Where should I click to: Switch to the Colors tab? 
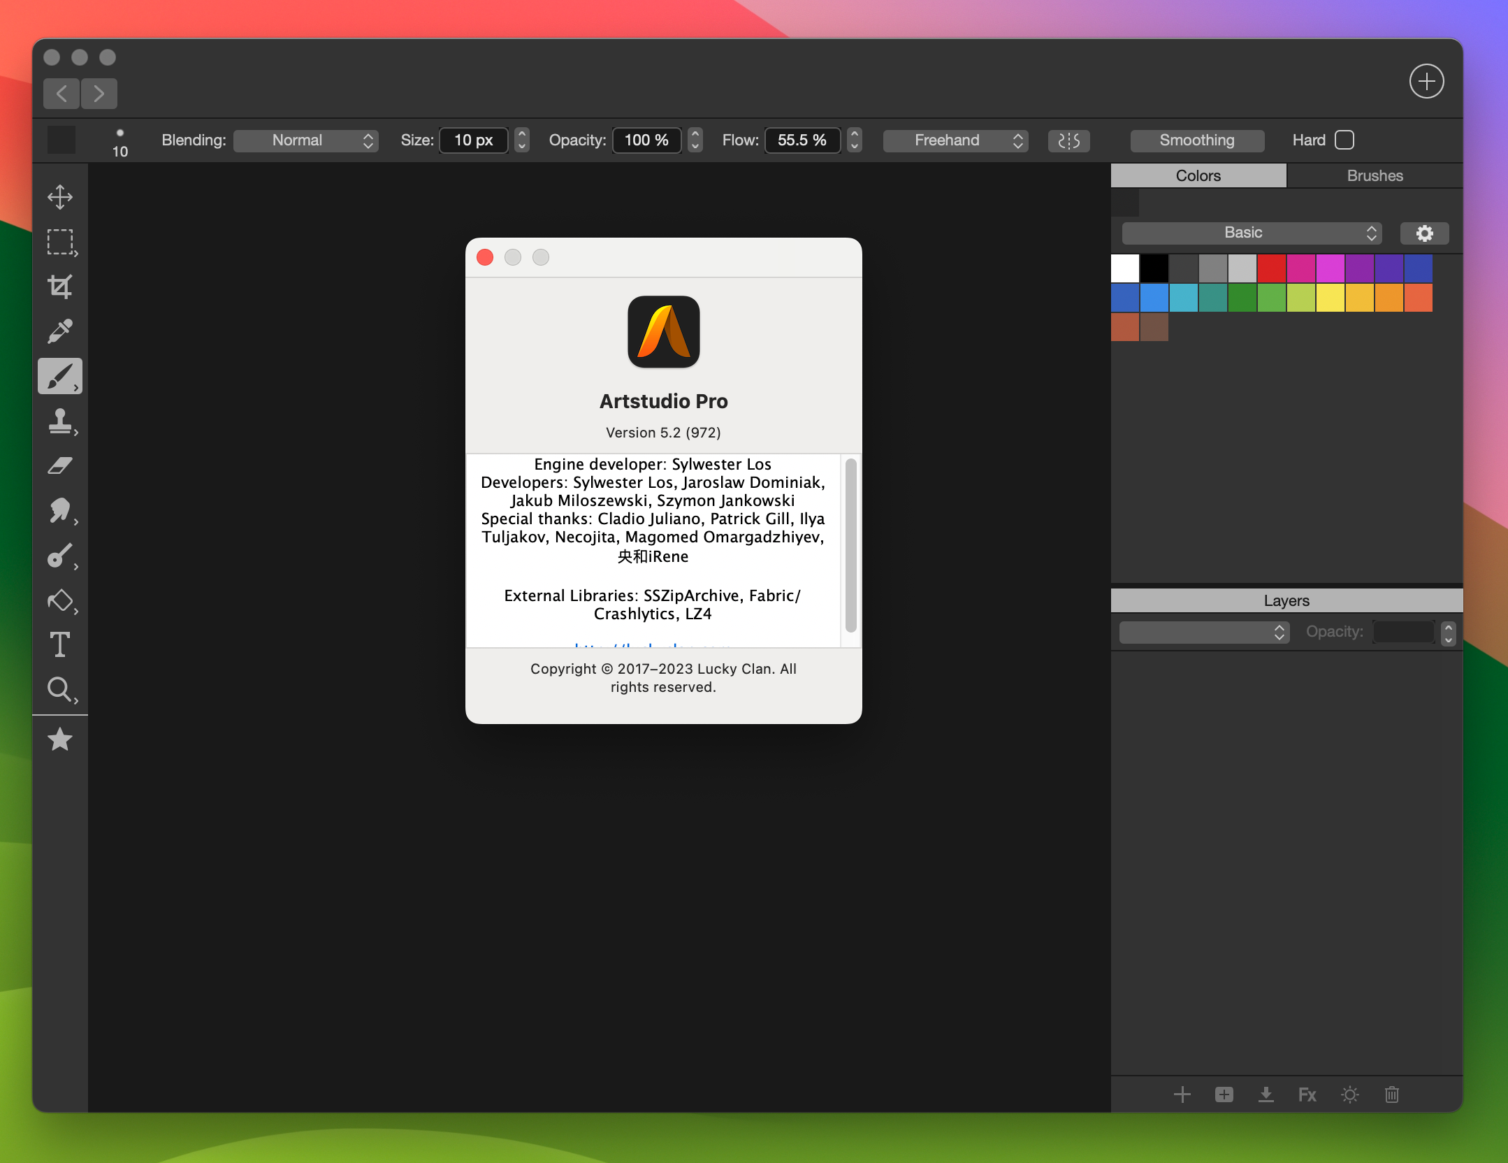1196,175
